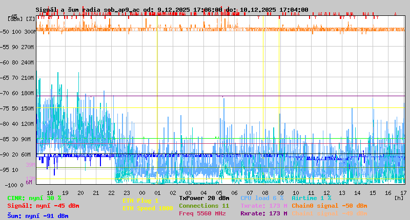Click the 09 hour label on time axis
410x220 pixels.
280,193
